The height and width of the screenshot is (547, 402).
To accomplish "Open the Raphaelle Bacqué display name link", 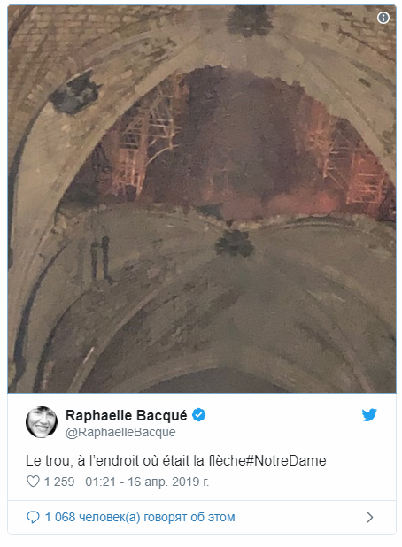I will coord(127,415).
